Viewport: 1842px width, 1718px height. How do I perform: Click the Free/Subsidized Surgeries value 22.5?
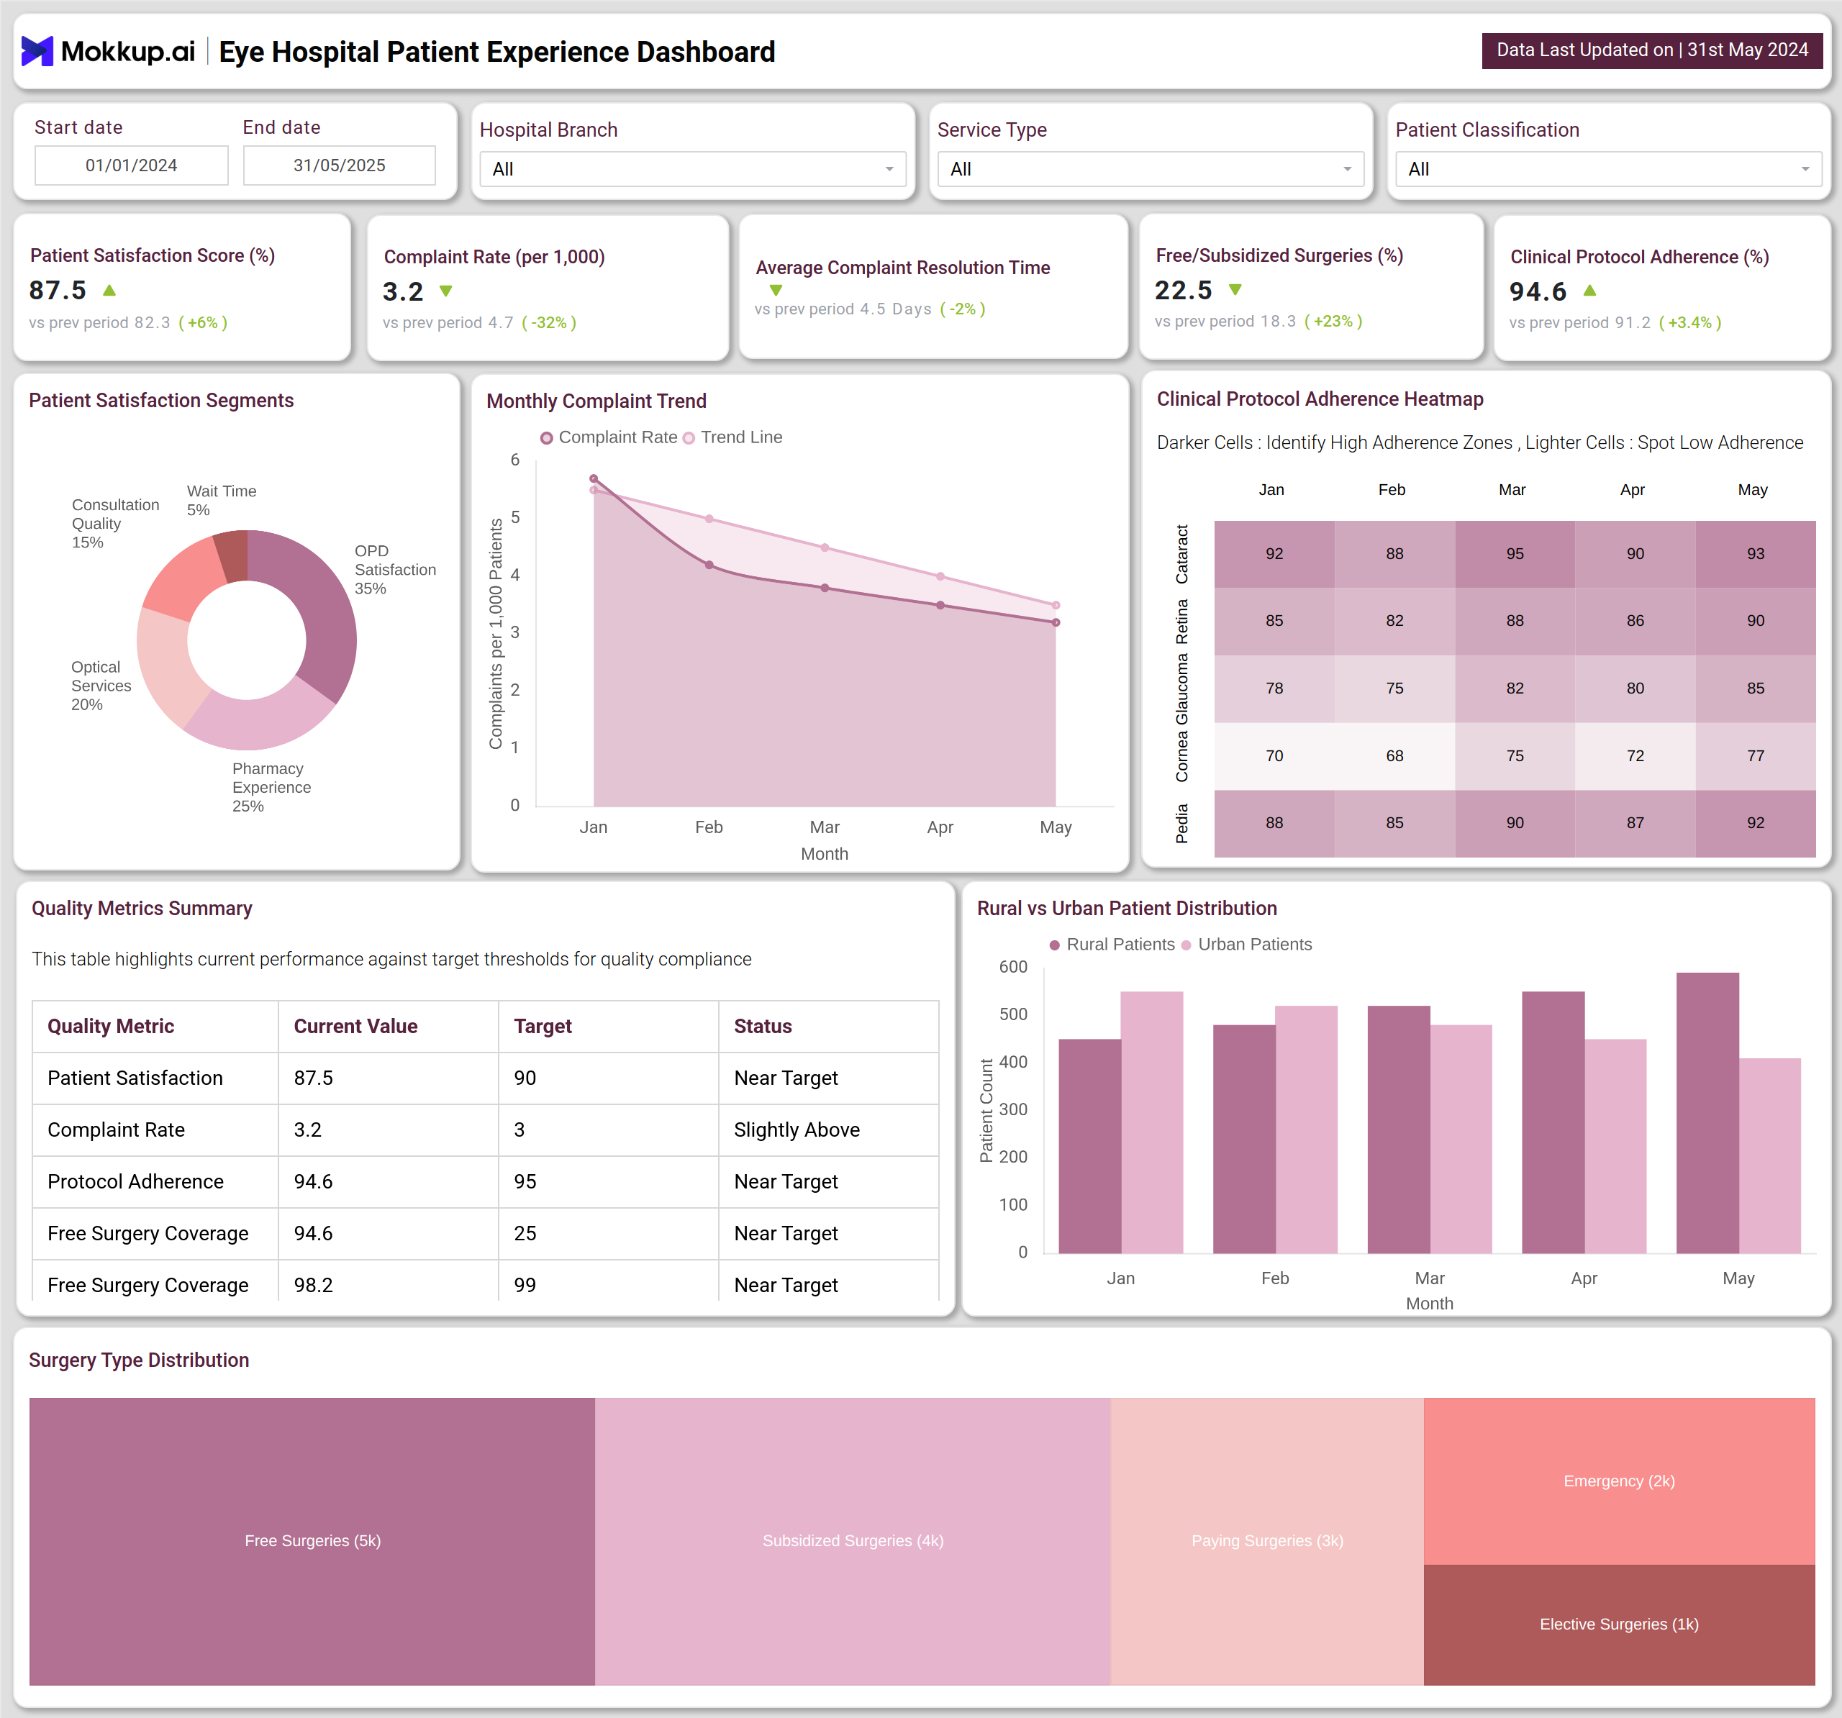point(1183,290)
